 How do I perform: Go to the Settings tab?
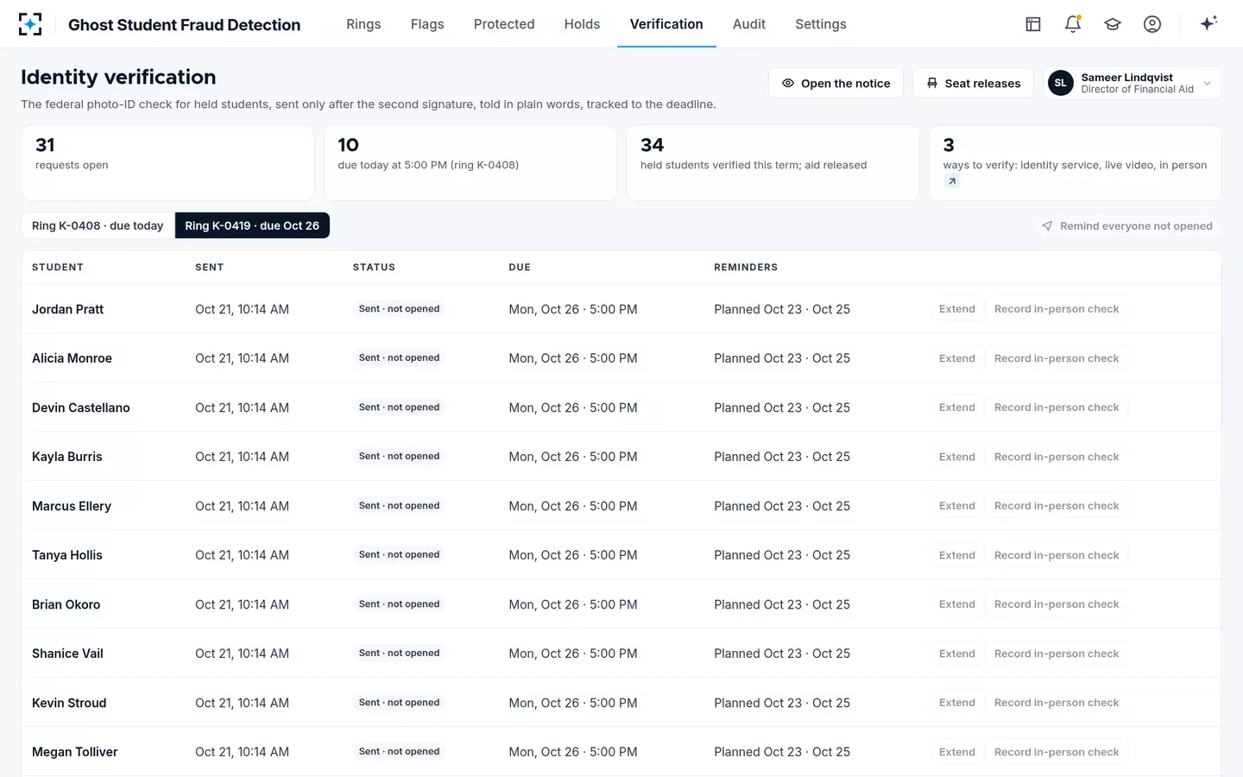[x=821, y=24]
